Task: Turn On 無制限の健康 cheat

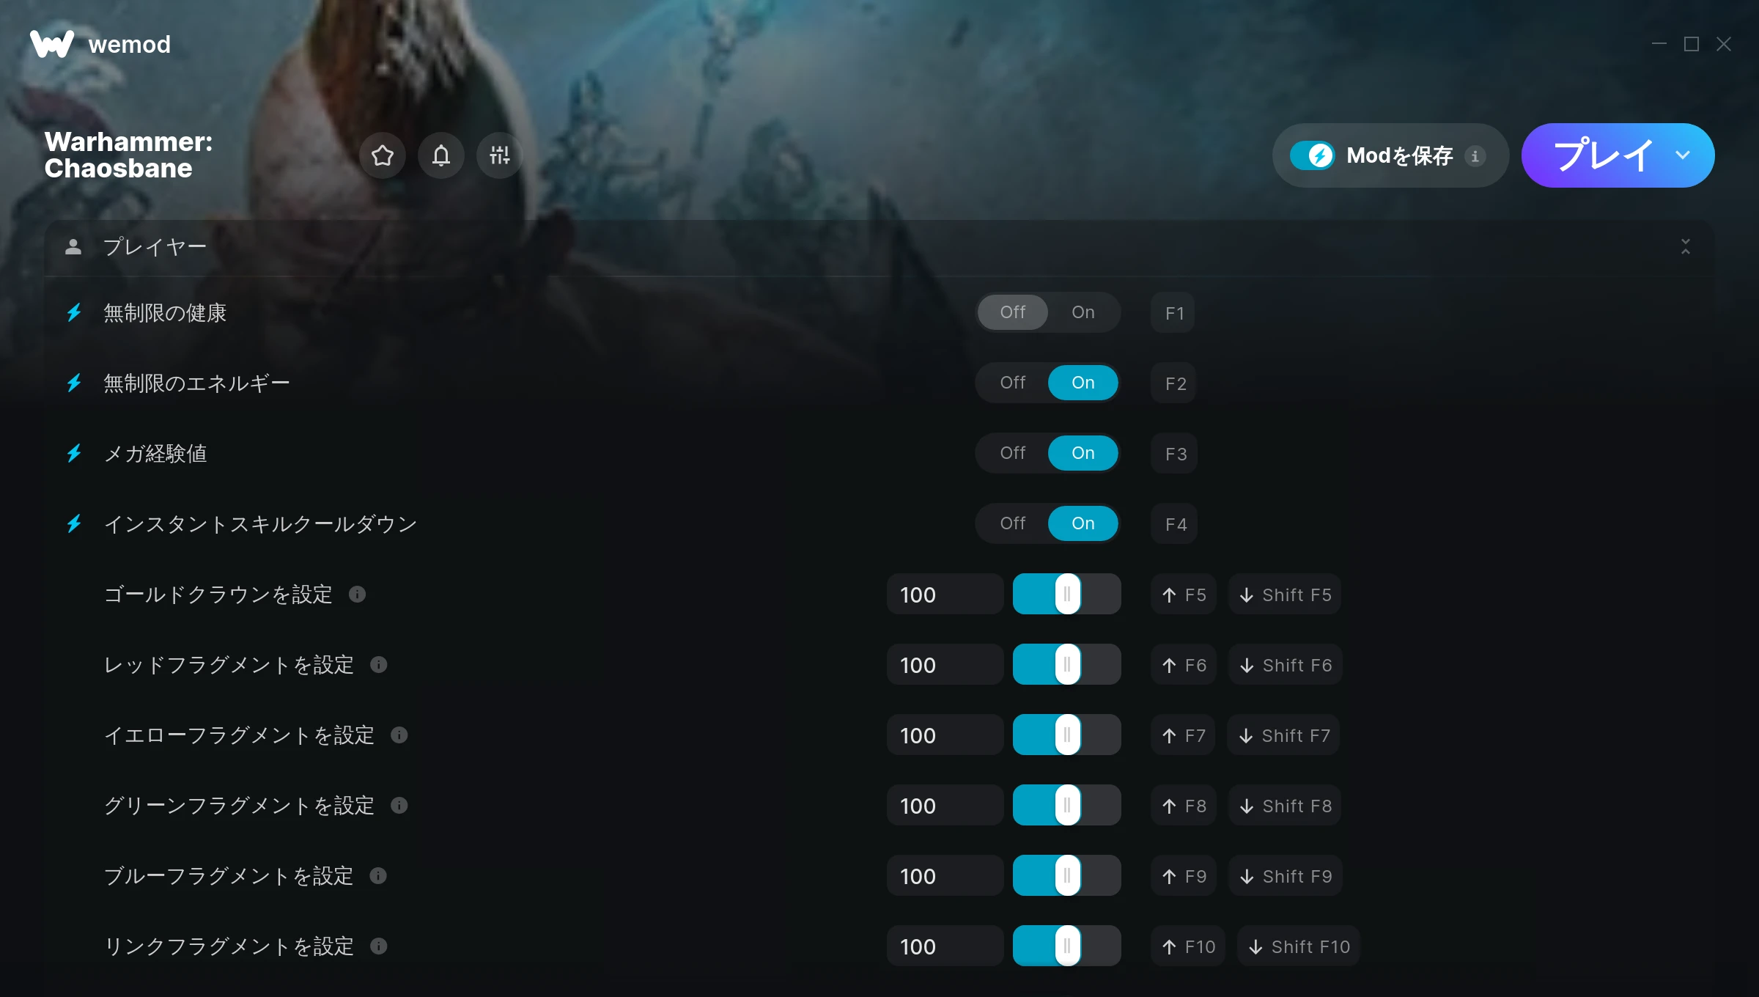Action: coord(1083,312)
